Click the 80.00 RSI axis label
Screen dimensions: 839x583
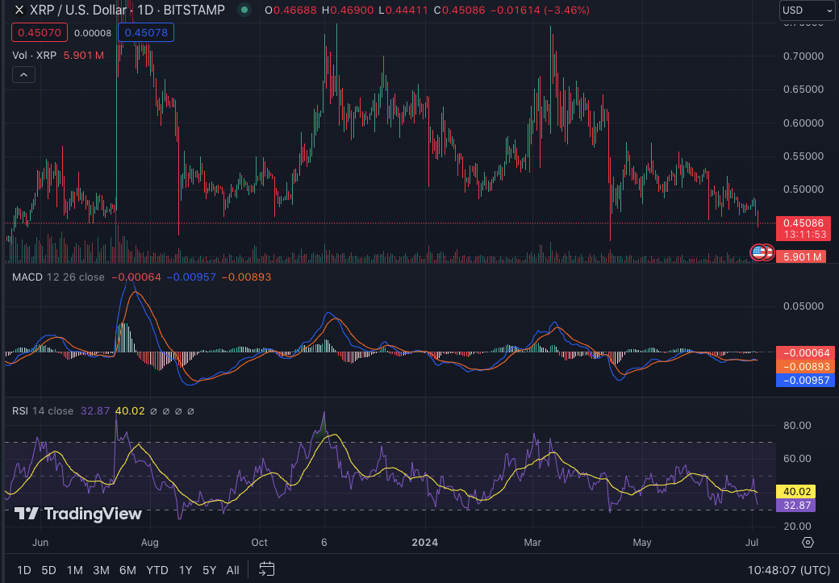[797, 426]
